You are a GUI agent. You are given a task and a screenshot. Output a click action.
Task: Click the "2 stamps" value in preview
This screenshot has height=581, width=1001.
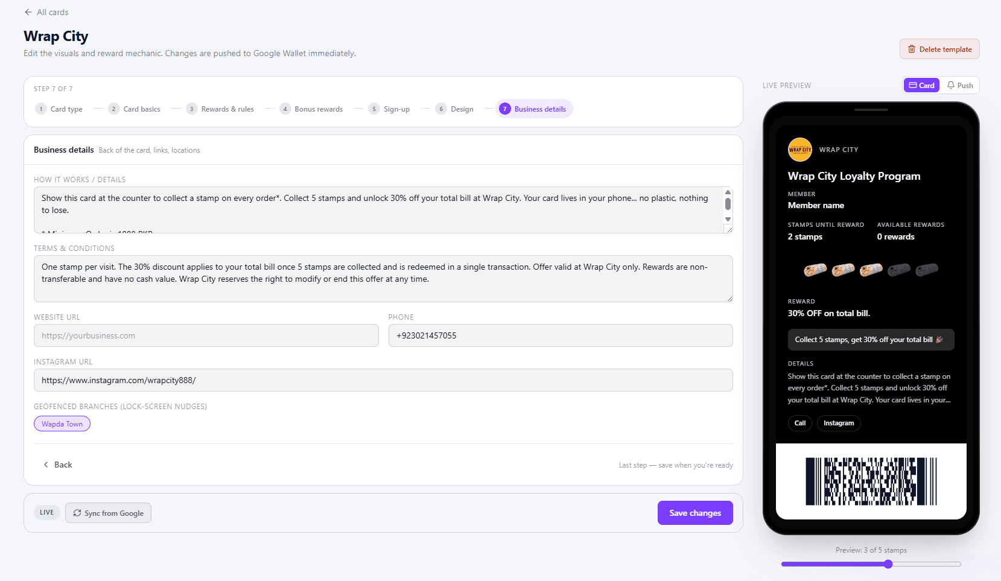(x=805, y=237)
